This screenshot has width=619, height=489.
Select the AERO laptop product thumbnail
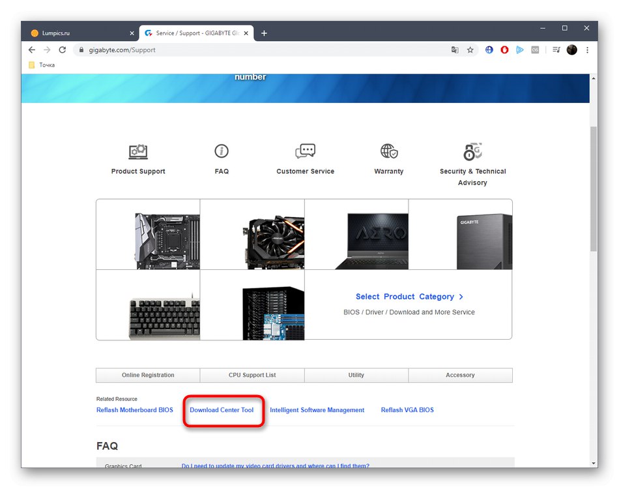[356, 235]
